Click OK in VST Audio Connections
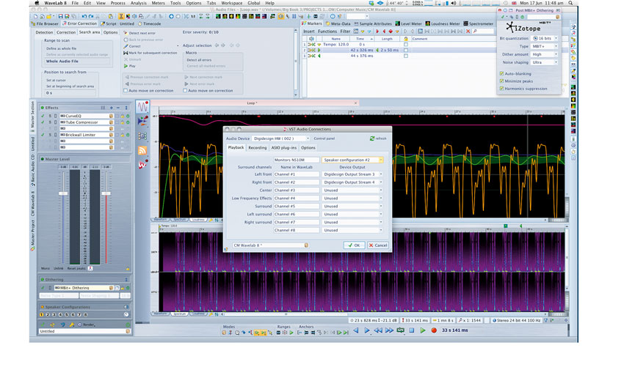Image resolution: width=624 pixels, height=370 pixels. click(x=354, y=245)
